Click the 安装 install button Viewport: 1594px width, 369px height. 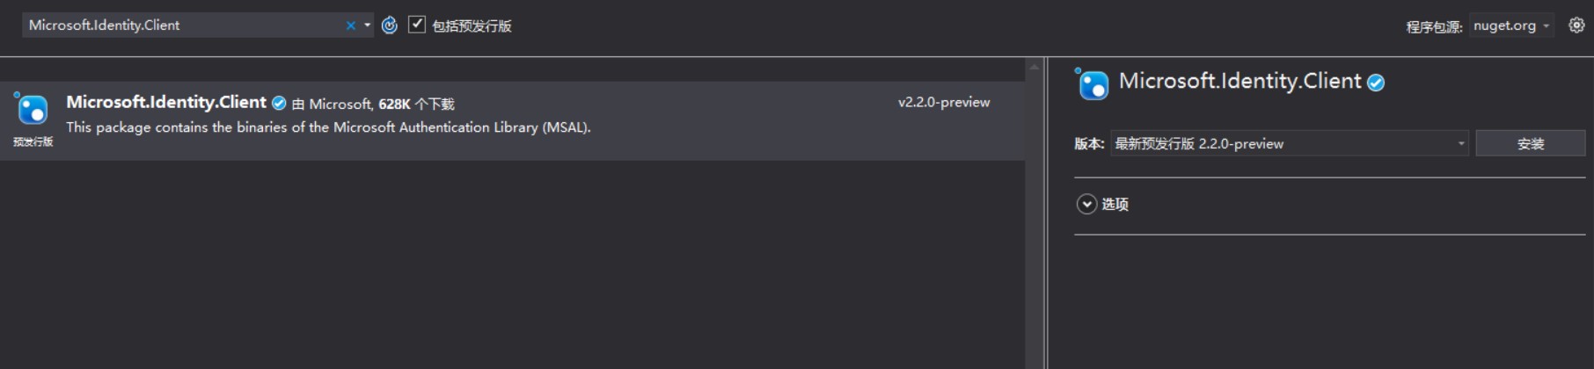1530,143
